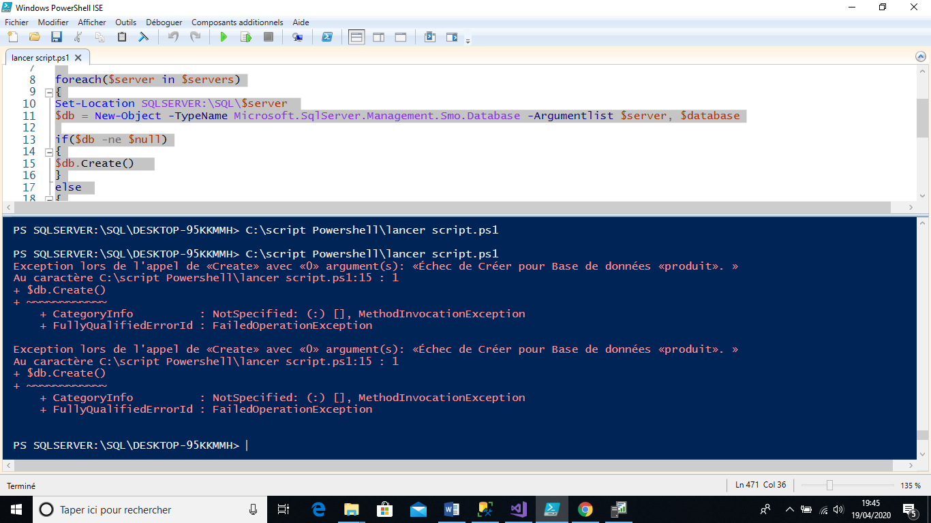Open Google Chrome from the taskbar
This screenshot has height=523, width=931.
click(585, 509)
